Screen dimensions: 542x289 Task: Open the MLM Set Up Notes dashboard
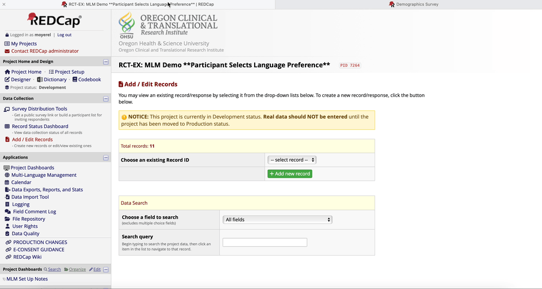[x=27, y=279]
